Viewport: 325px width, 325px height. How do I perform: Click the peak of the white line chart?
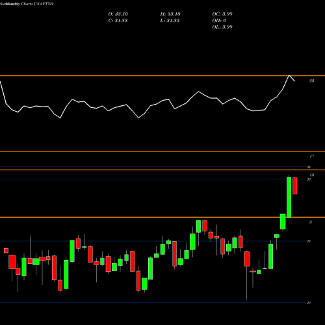(289, 75)
